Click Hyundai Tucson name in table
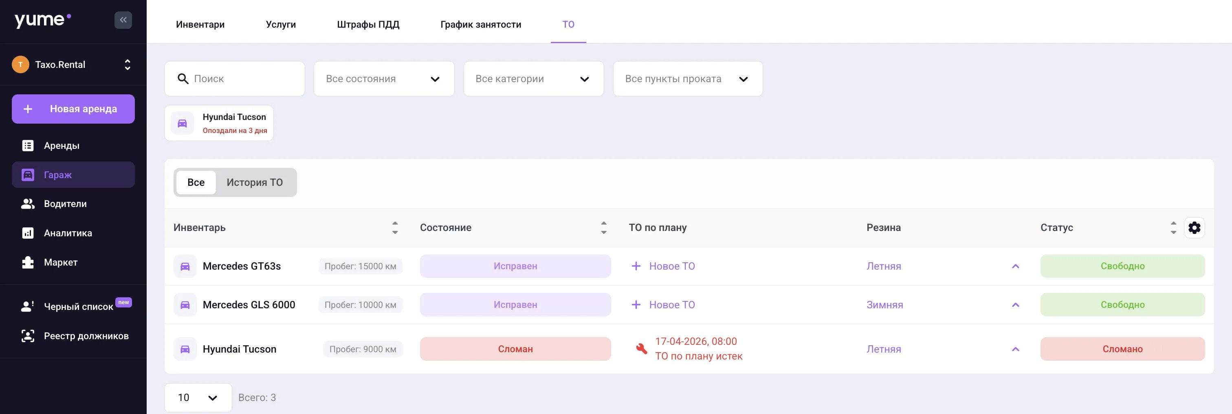 (x=240, y=349)
